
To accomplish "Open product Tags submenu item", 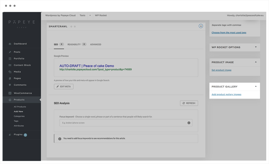I will (x=16, y=121).
